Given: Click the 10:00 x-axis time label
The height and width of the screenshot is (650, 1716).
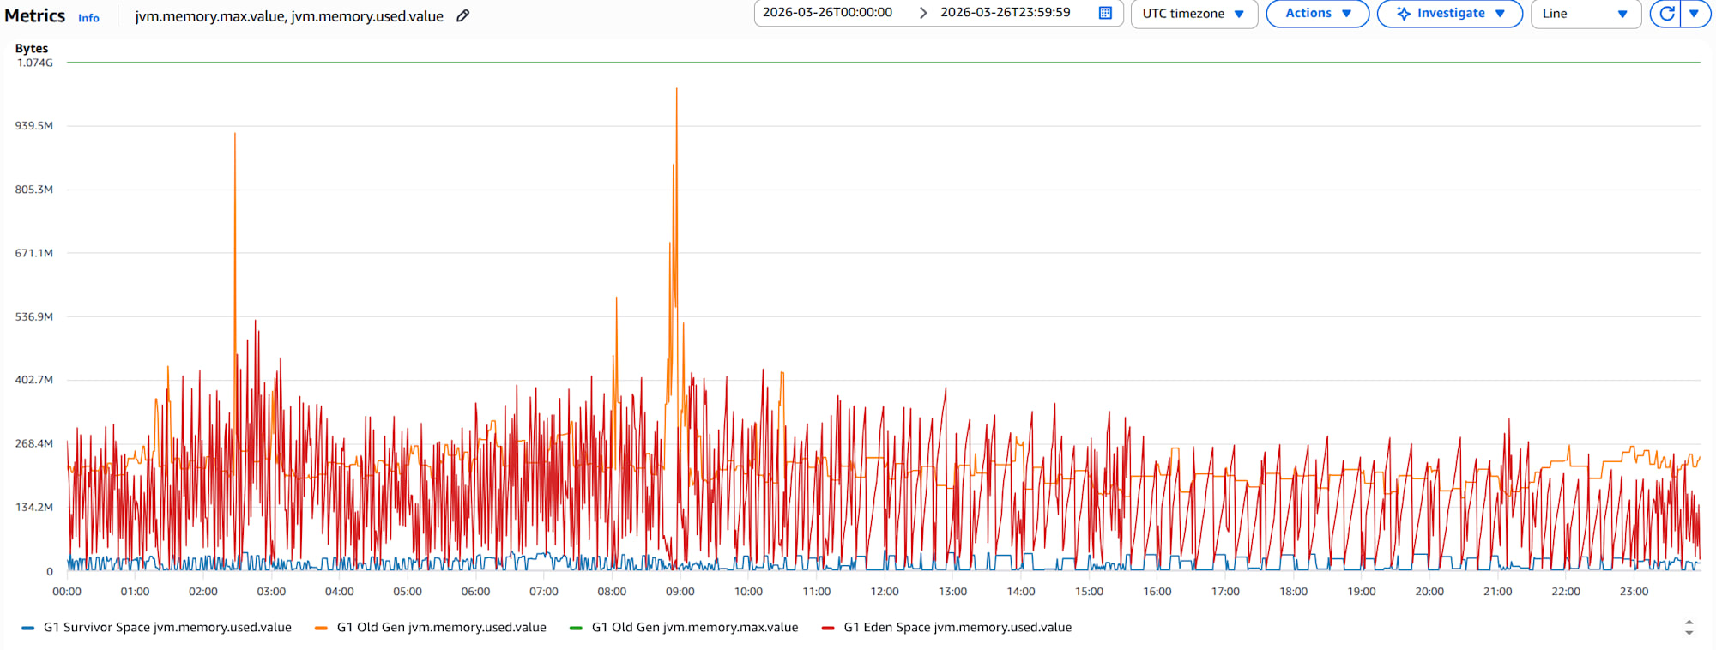Looking at the screenshot, I should 748,592.
